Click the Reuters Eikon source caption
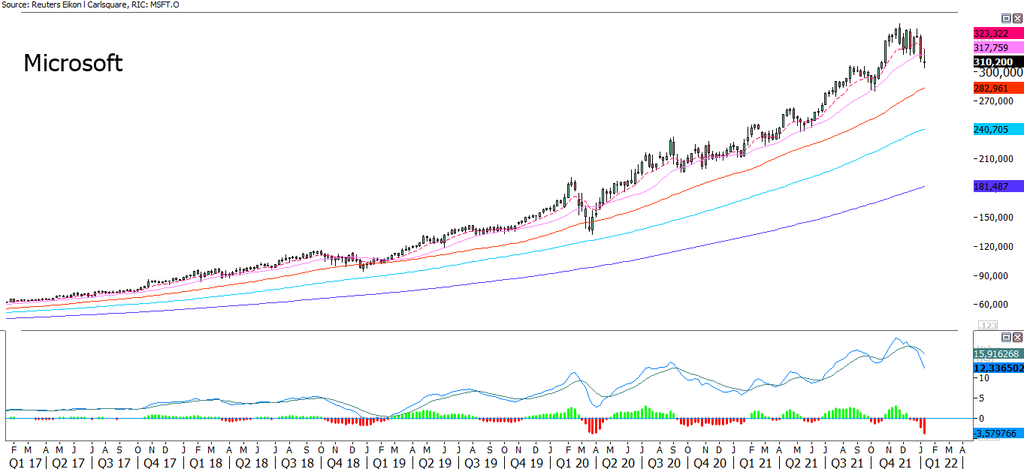 [x=90, y=5]
